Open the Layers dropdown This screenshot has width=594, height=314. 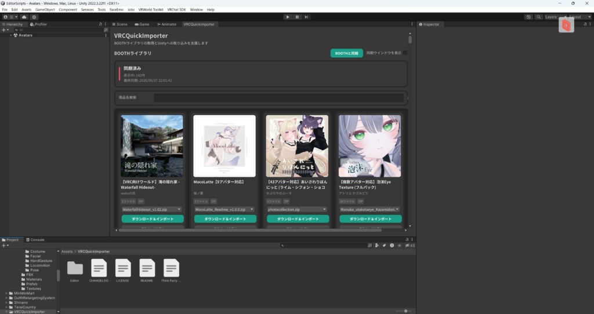pyautogui.click(x=553, y=17)
